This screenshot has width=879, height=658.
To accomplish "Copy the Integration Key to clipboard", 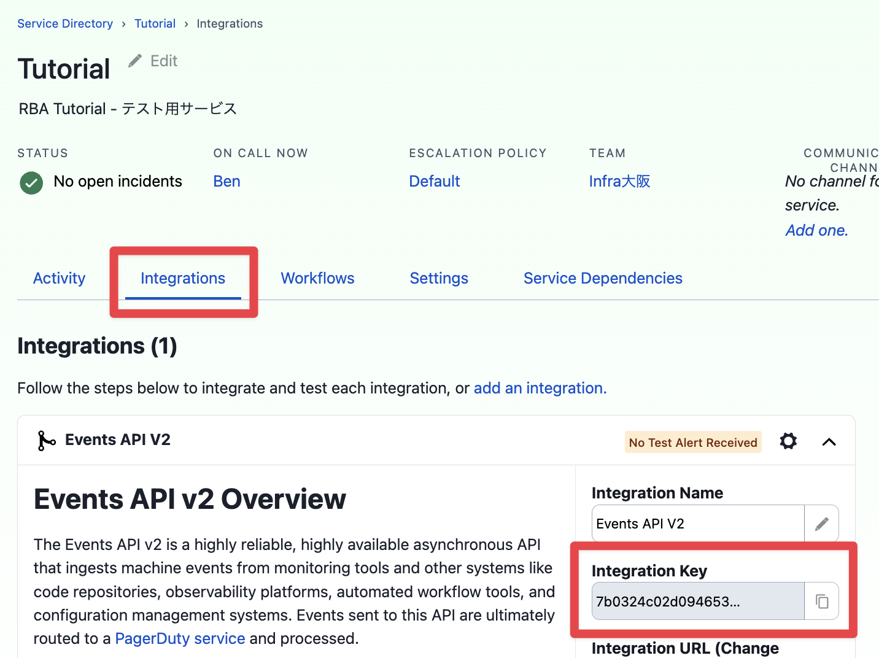I will point(822,601).
